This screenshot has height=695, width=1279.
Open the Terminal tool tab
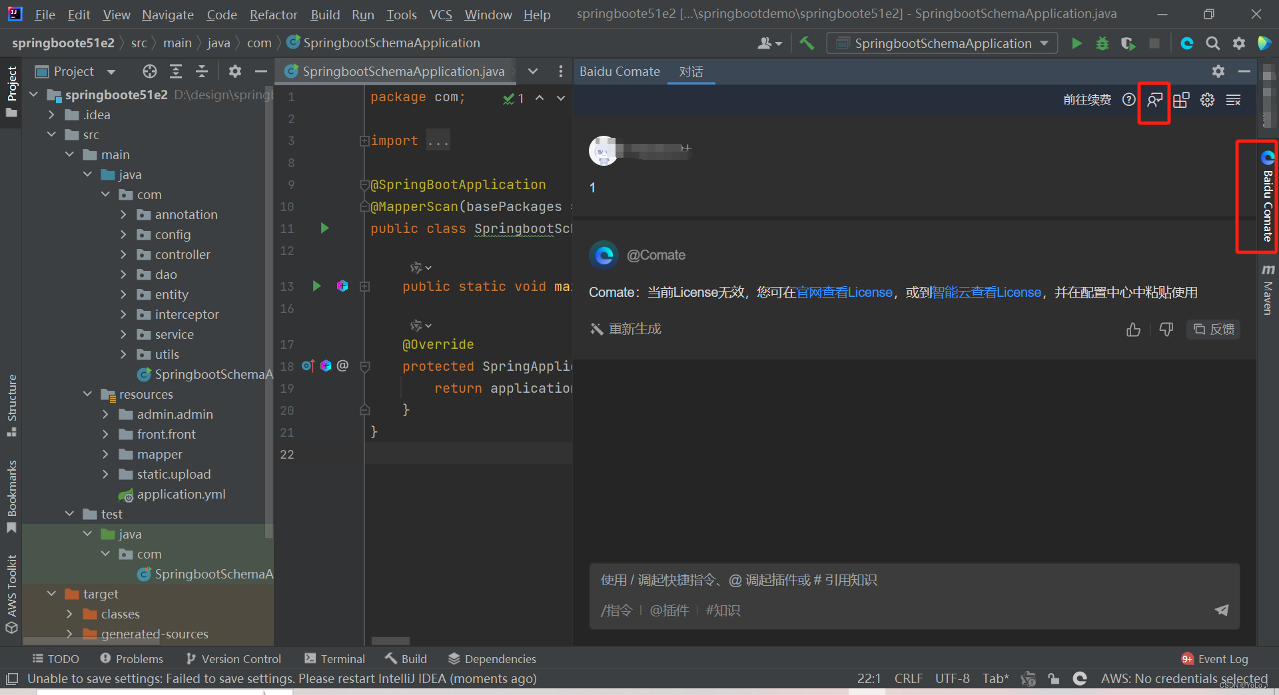(x=334, y=659)
